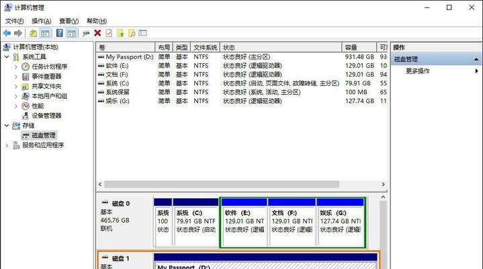
Task: Click the 事件查看器 icon in tree
Action: [26, 77]
